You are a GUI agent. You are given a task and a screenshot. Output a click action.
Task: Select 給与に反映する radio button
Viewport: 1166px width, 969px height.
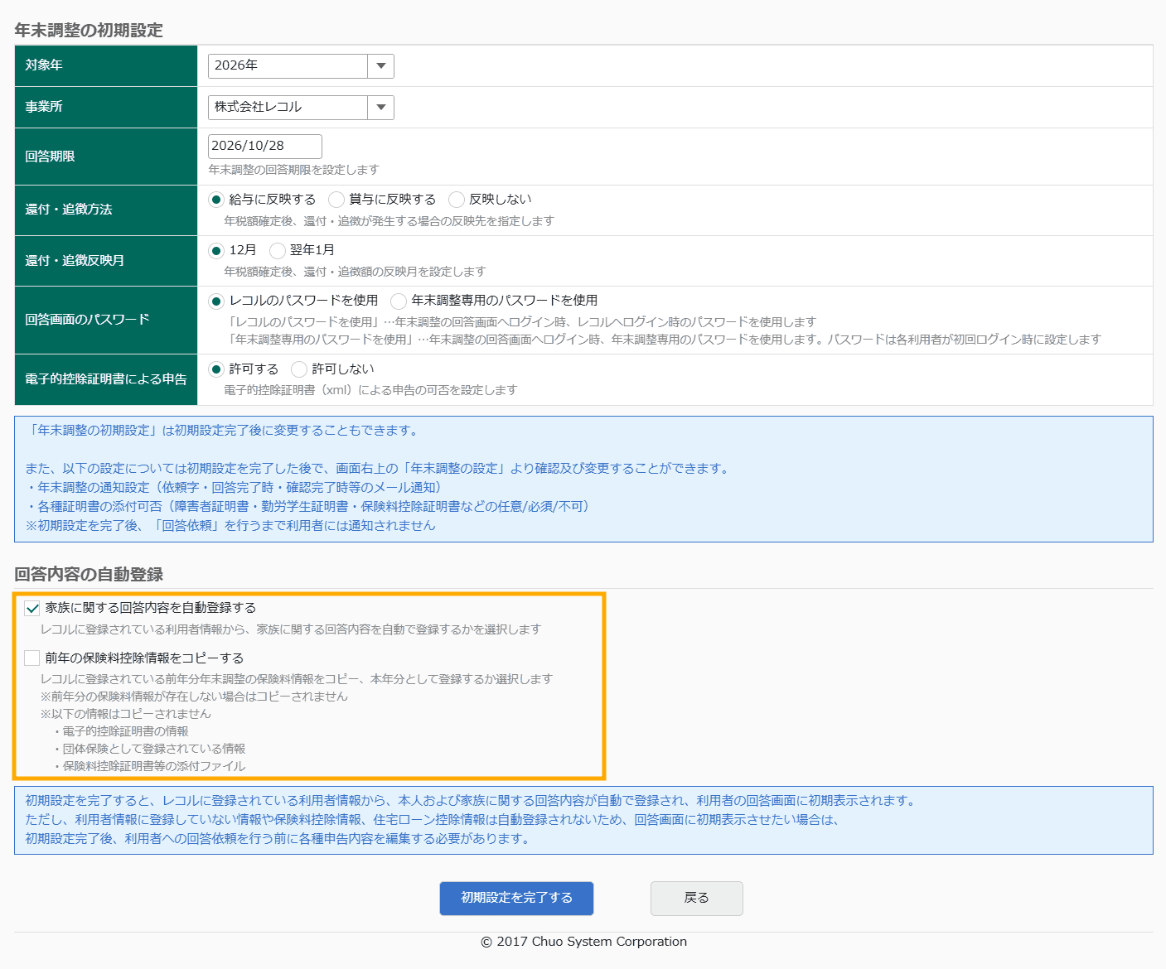216,200
